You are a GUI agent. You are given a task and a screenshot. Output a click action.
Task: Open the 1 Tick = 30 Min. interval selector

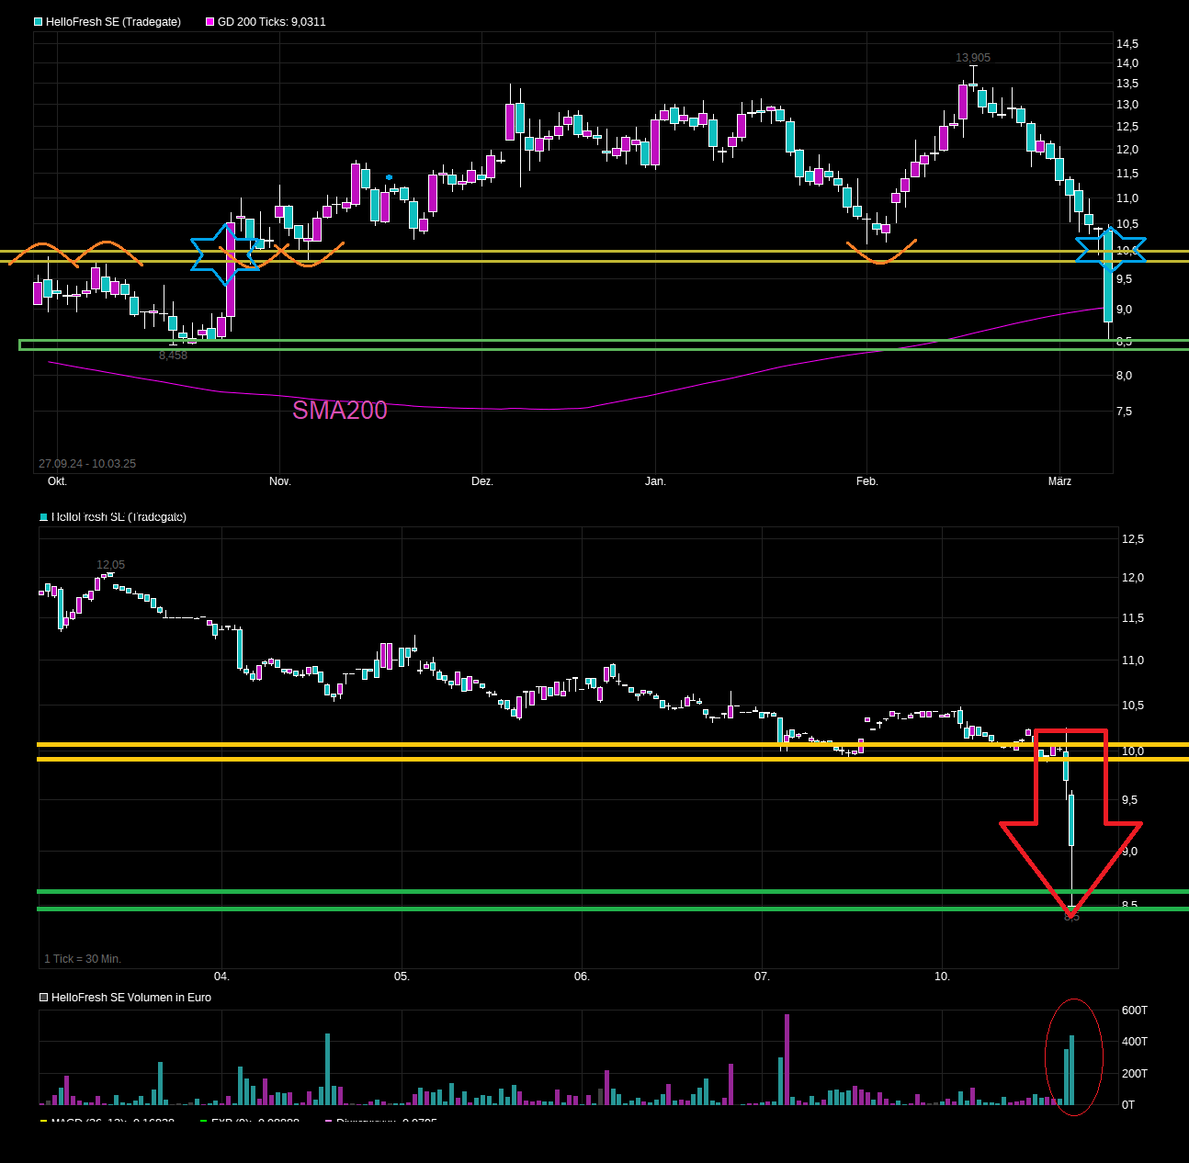(82, 958)
